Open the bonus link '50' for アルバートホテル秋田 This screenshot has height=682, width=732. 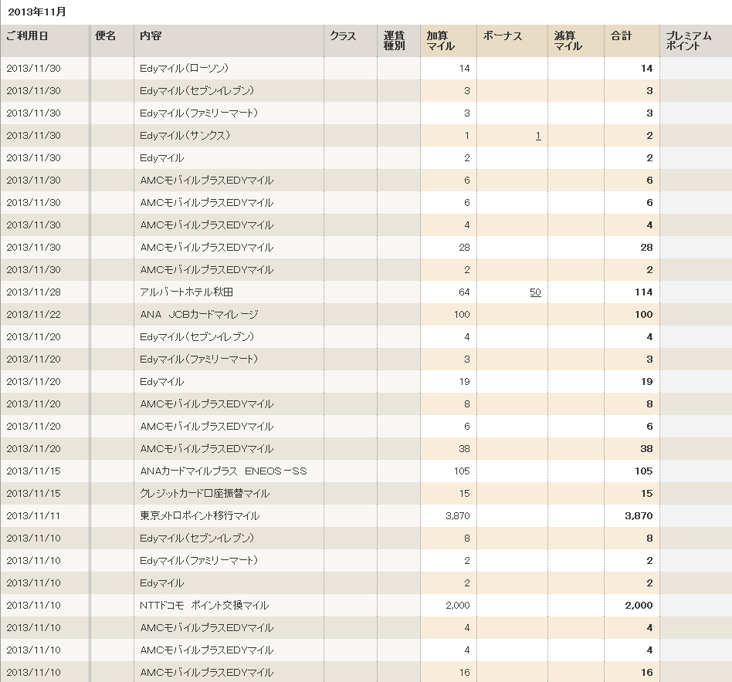[535, 292]
